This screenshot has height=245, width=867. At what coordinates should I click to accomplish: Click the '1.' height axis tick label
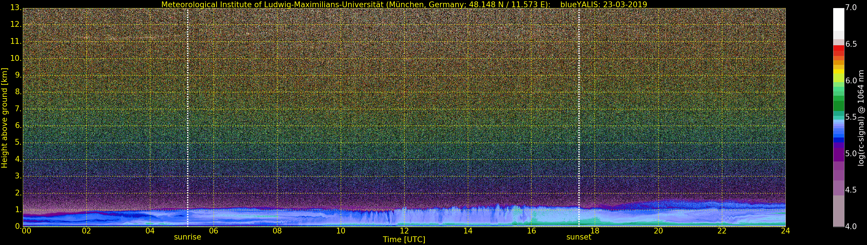tap(18, 210)
